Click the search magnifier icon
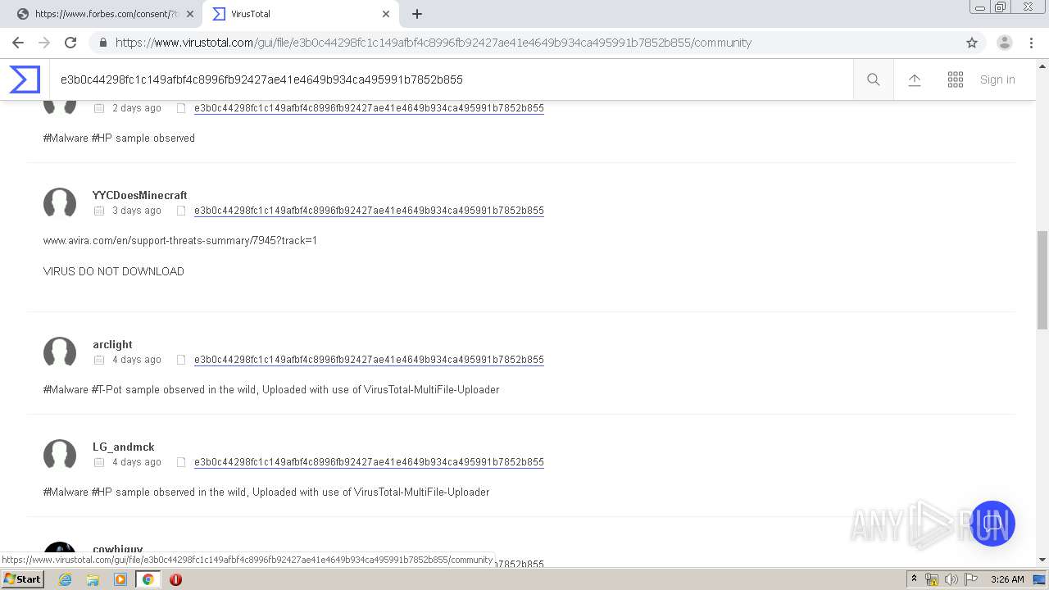 (x=874, y=79)
